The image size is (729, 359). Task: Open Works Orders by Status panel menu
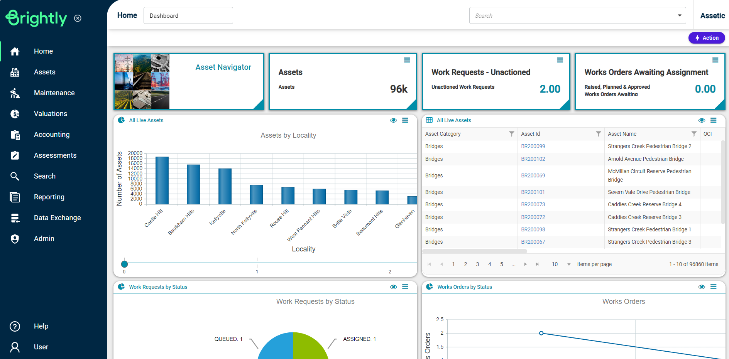[x=714, y=287]
